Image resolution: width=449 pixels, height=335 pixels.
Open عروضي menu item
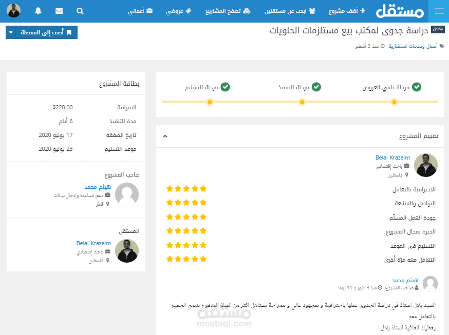click(178, 11)
